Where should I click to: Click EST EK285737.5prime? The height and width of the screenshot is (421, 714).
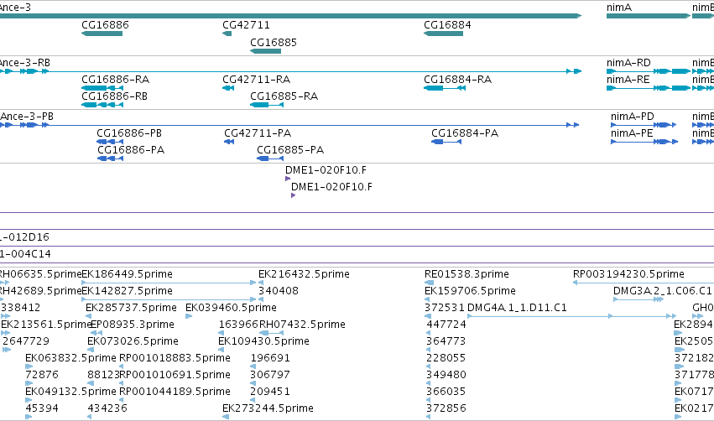(88, 316)
